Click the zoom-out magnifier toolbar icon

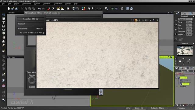[x=101, y=9]
